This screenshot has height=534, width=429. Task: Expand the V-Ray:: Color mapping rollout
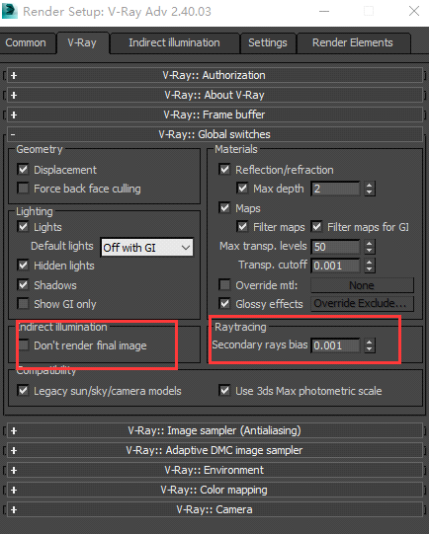(214, 490)
